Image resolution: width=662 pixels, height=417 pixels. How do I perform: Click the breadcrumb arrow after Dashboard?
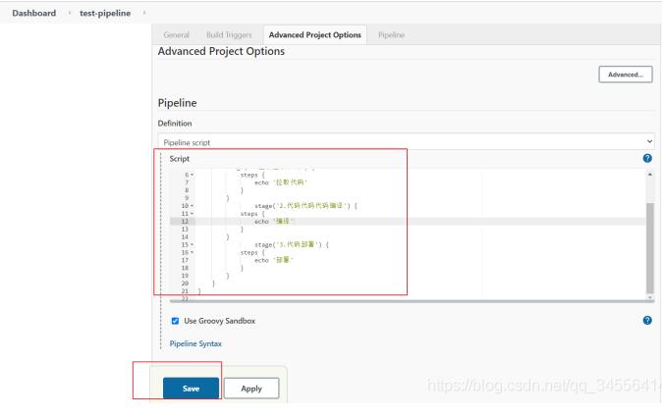coord(68,13)
